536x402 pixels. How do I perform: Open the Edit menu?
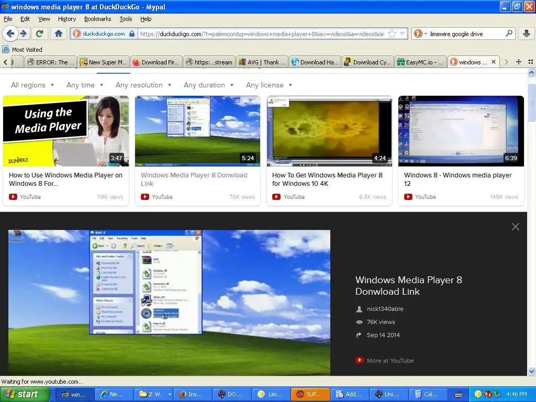(25, 19)
